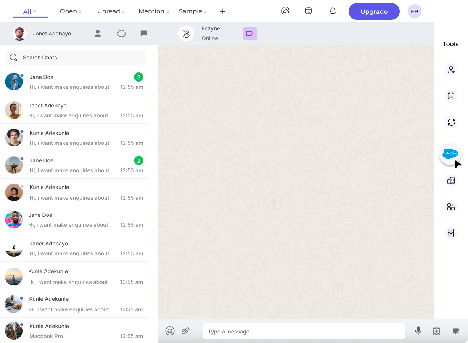
Task: Open the calendar icon next to compose
Action: pyautogui.click(x=308, y=11)
